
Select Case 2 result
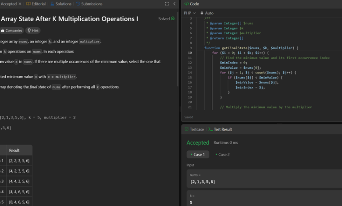coord(222,155)
